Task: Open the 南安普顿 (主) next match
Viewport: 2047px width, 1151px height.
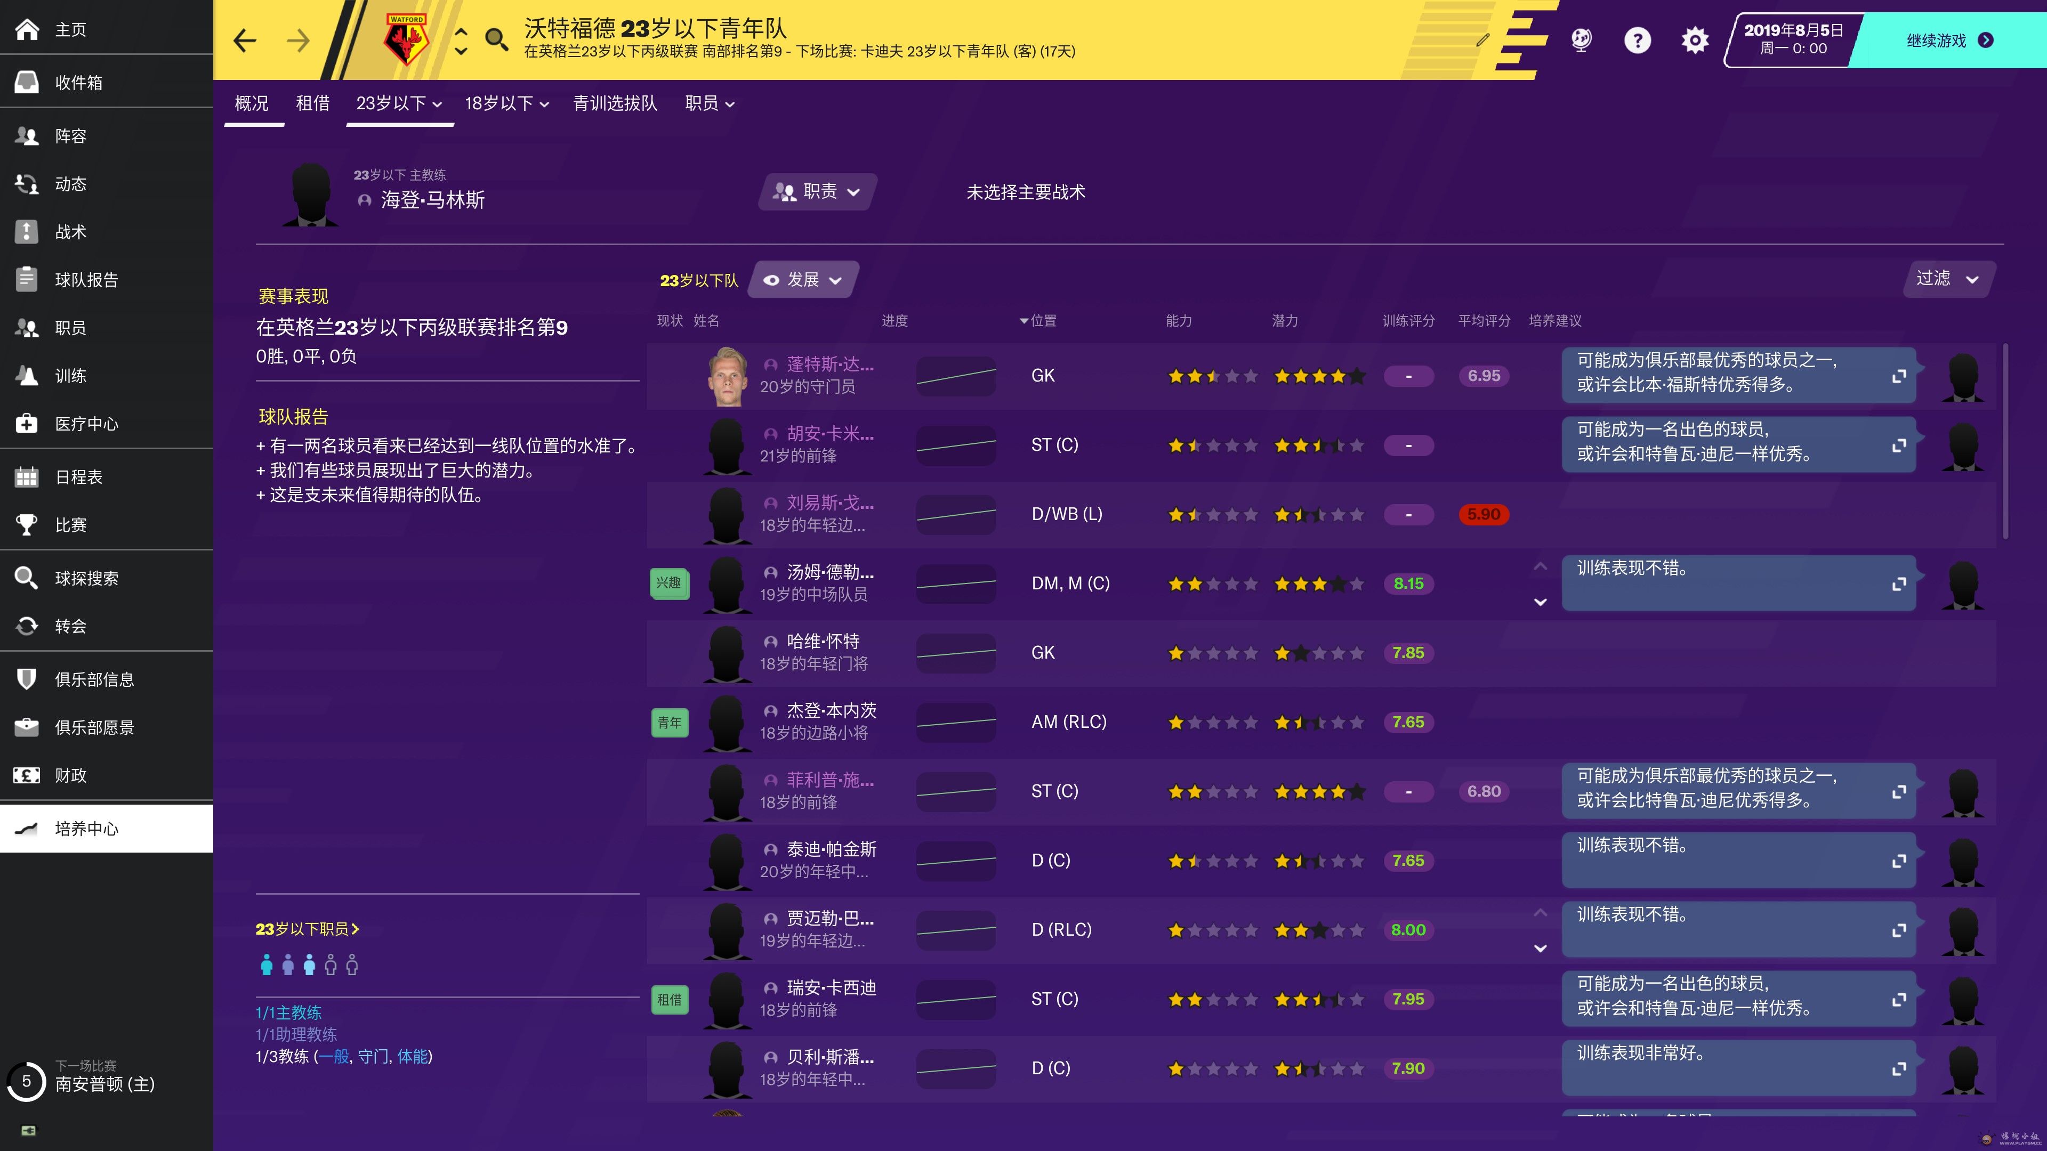Action: click(104, 1084)
